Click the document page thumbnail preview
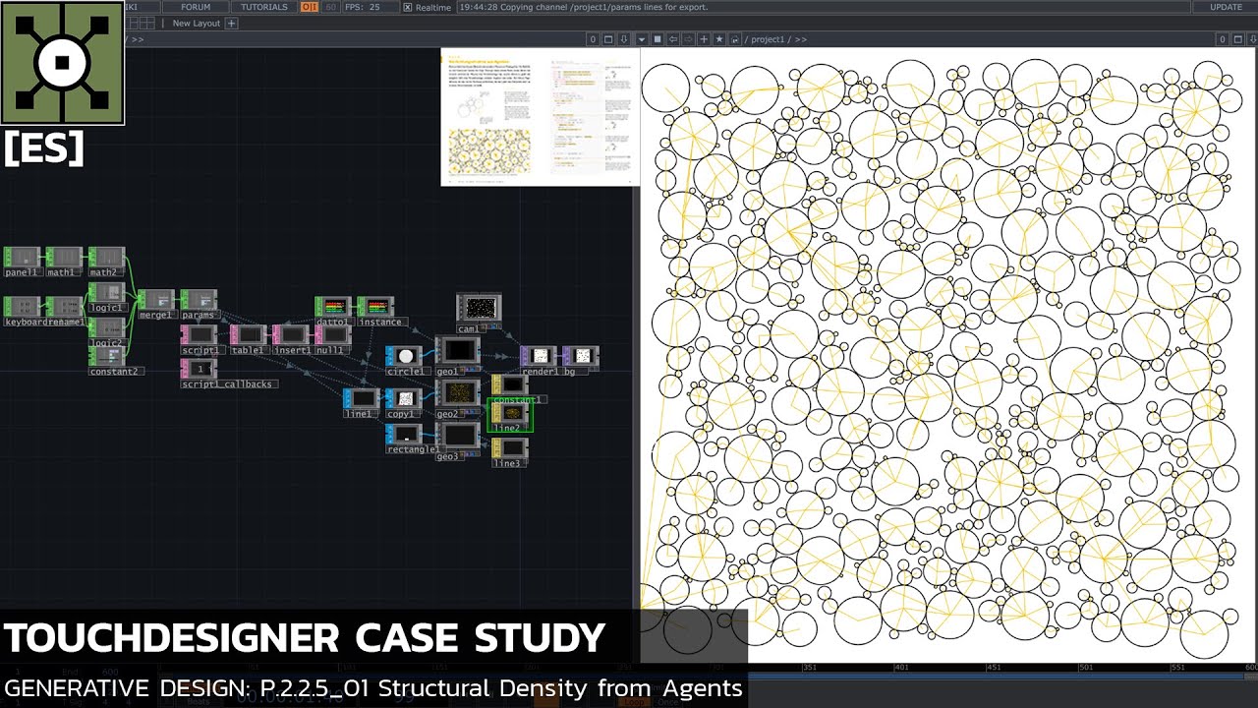Viewport: 1258px width, 708px height. tap(540, 116)
